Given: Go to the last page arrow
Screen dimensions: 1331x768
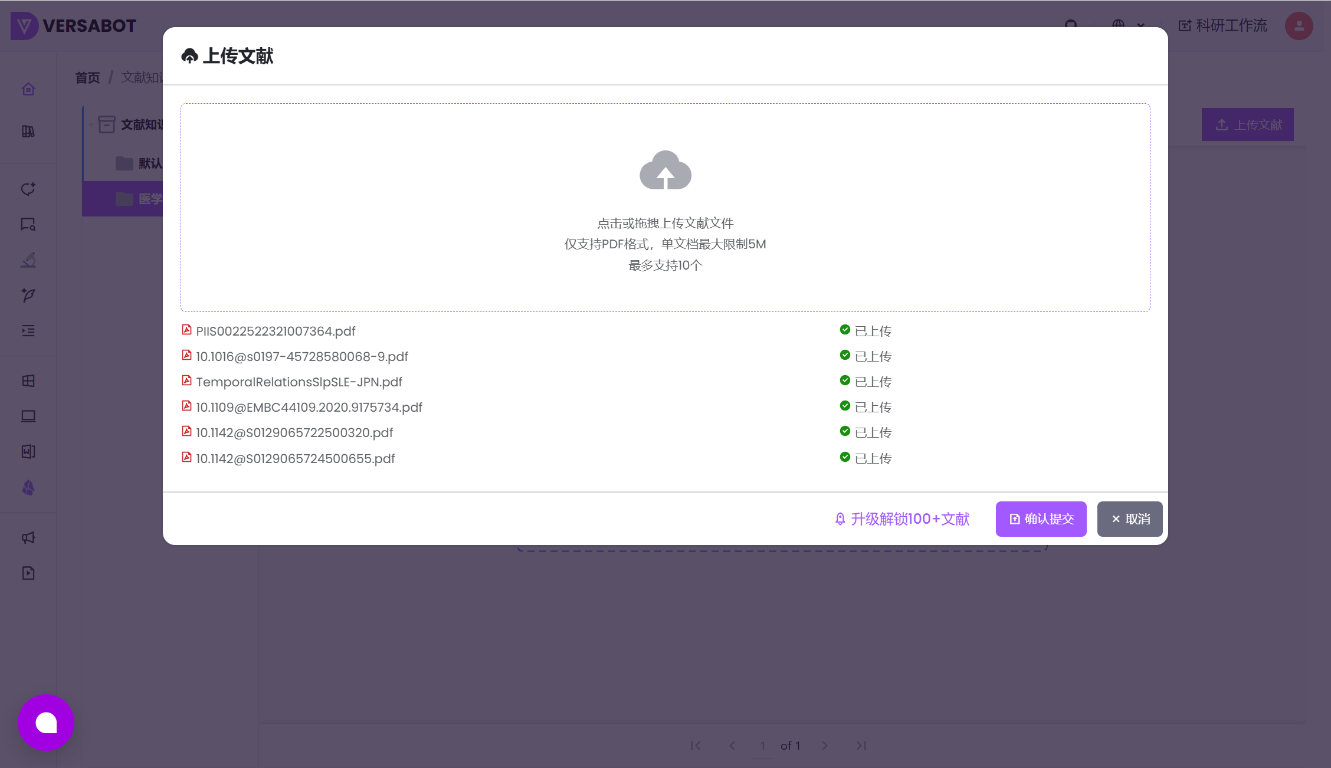Looking at the screenshot, I should click(861, 746).
